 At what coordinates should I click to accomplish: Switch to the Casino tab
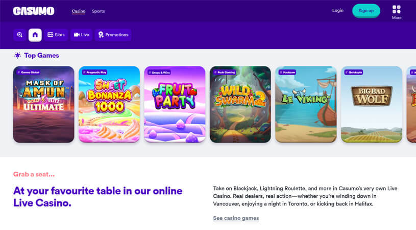coord(79,11)
